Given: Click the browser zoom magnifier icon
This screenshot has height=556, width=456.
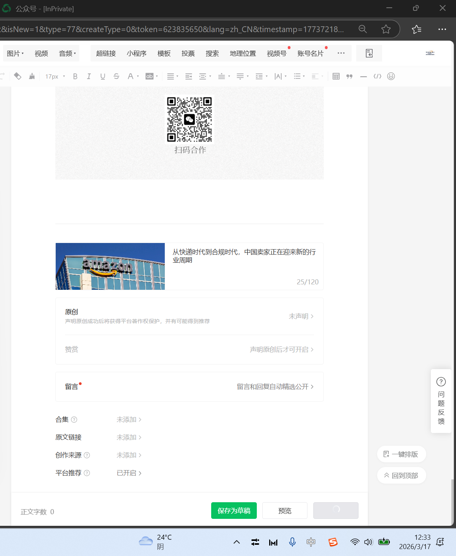Looking at the screenshot, I should 362,29.
